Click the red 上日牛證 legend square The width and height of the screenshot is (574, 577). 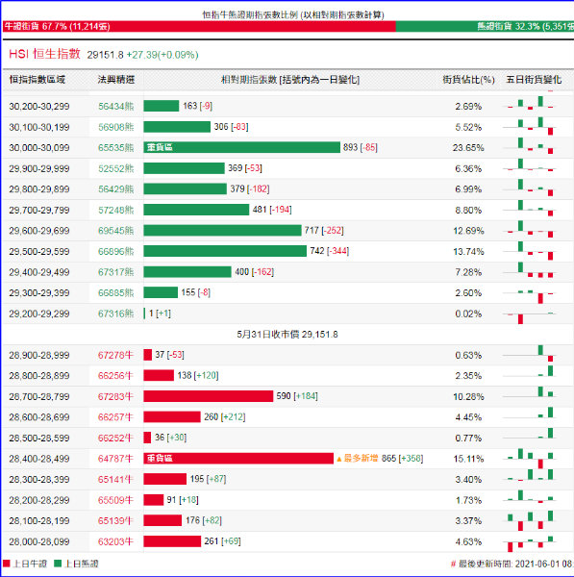(7, 564)
